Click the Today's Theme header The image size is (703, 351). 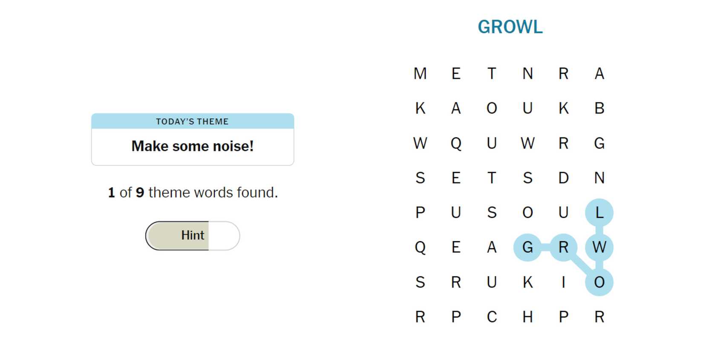193,122
